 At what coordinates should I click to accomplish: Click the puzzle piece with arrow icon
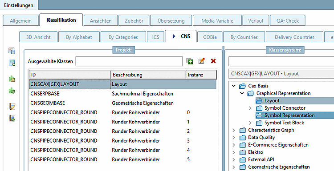pyautogui.click(x=12, y=91)
